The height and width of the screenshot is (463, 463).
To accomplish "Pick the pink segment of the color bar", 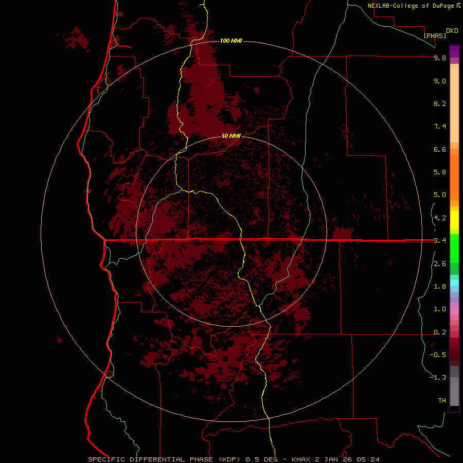I will 454,312.
